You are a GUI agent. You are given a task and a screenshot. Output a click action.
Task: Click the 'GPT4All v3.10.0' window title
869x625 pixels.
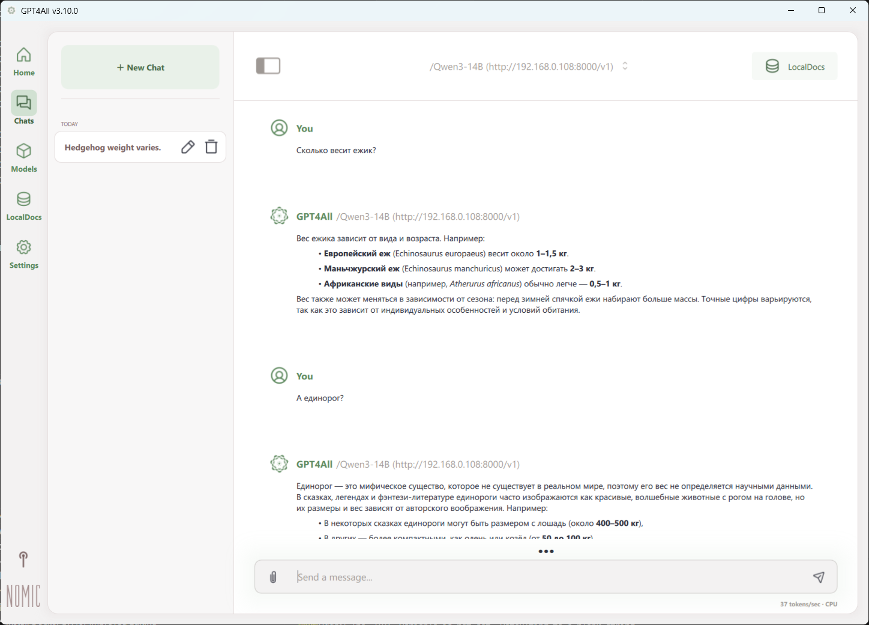coord(49,11)
